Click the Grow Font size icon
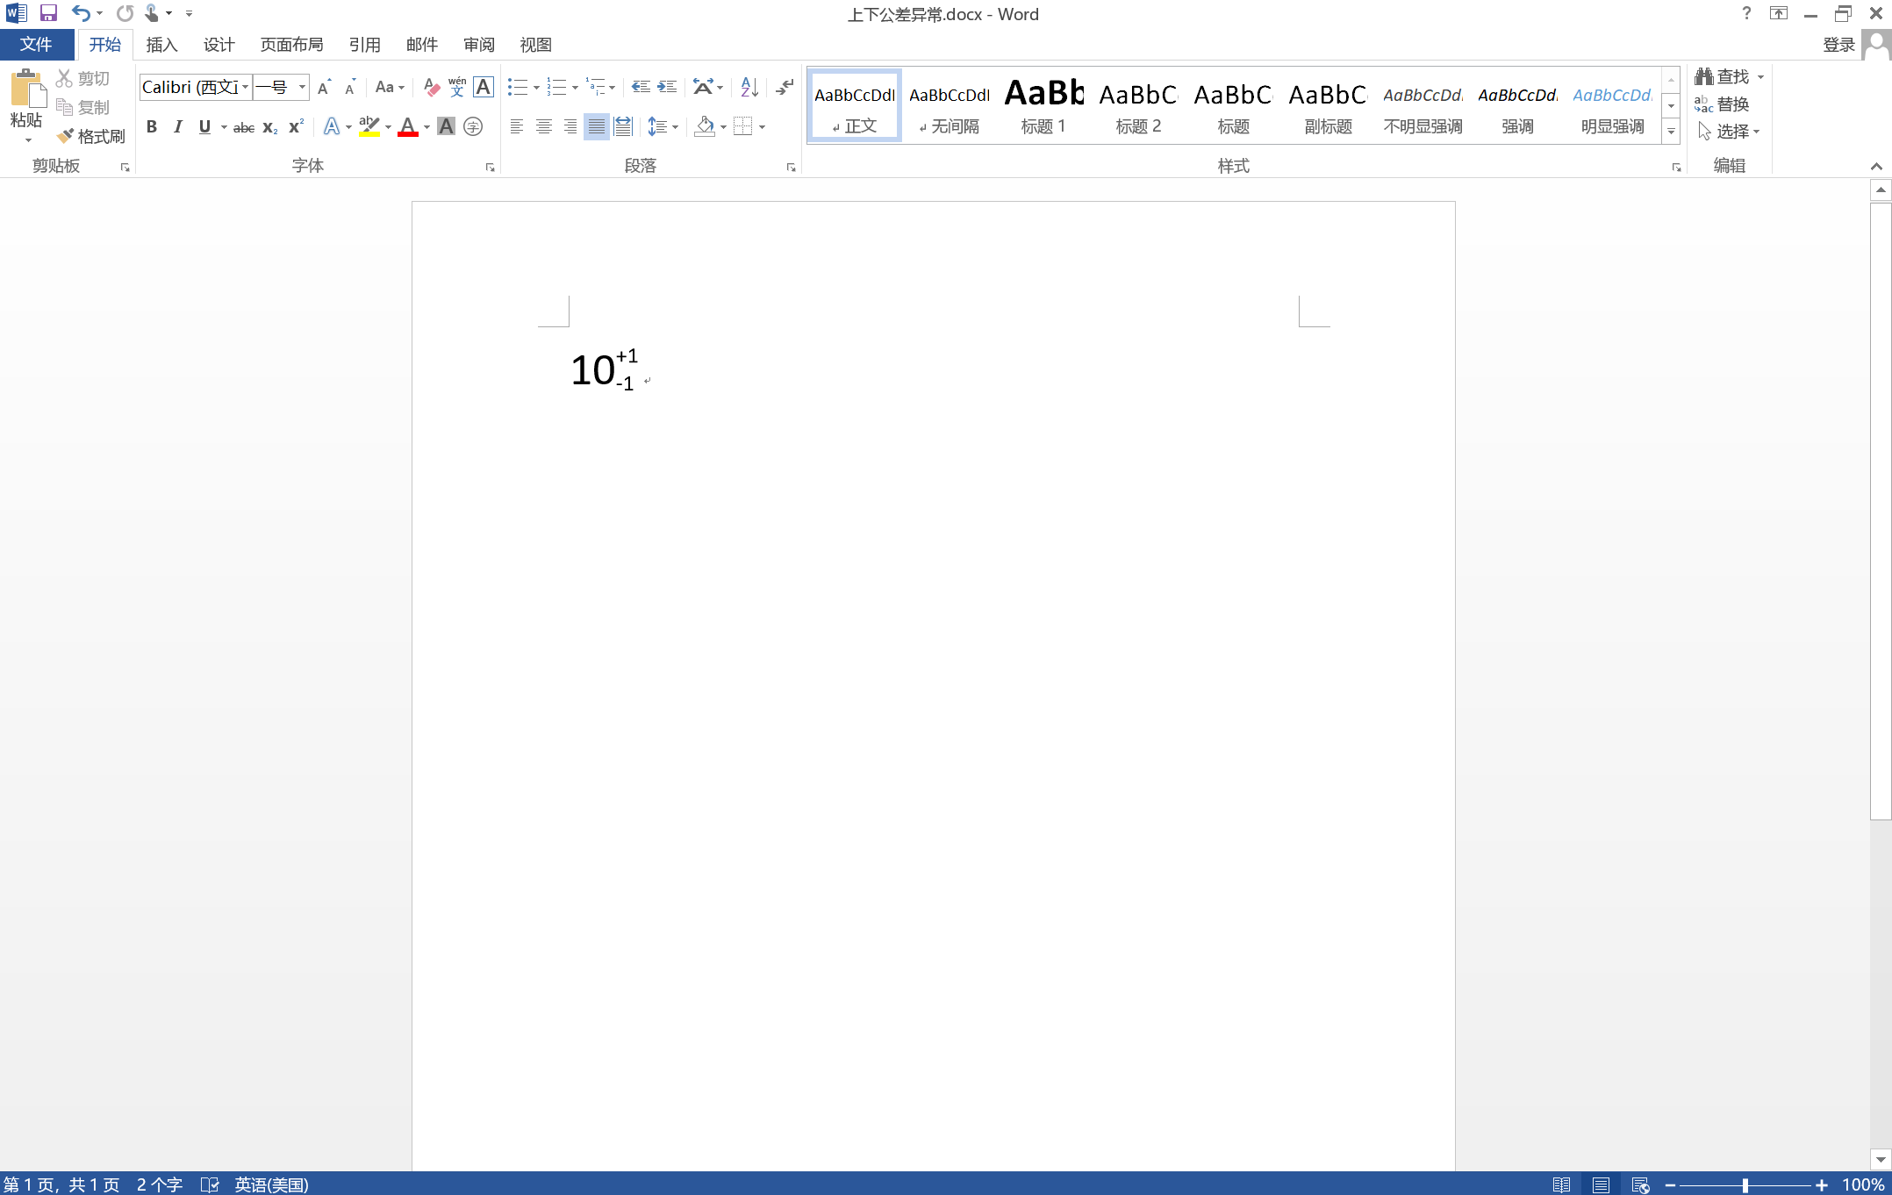 324,87
